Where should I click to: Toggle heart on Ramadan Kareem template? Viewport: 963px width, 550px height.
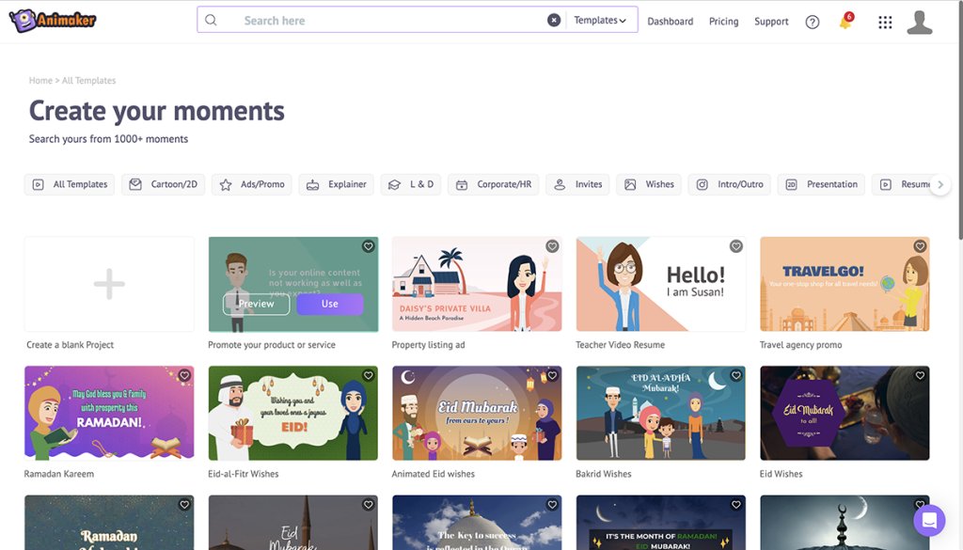[x=184, y=375]
